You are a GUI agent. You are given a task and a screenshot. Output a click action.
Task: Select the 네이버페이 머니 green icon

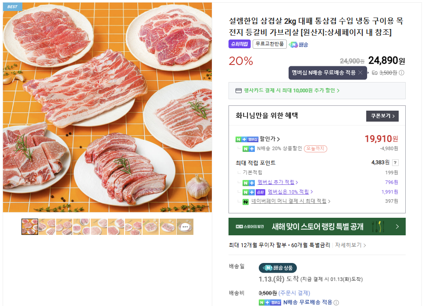pos(245,202)
